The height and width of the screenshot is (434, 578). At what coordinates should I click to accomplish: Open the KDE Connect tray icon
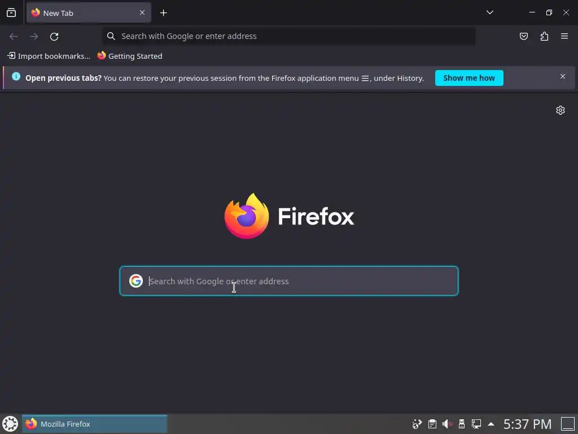pos(417,424)
